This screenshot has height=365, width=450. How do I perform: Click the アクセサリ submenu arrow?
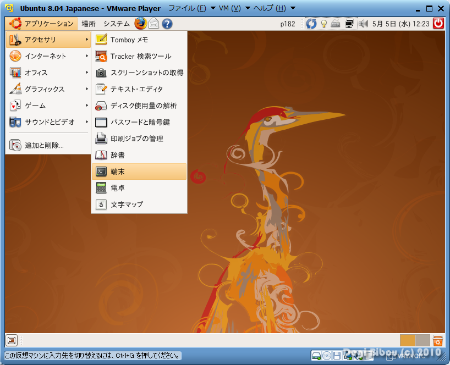coord(87,40)
